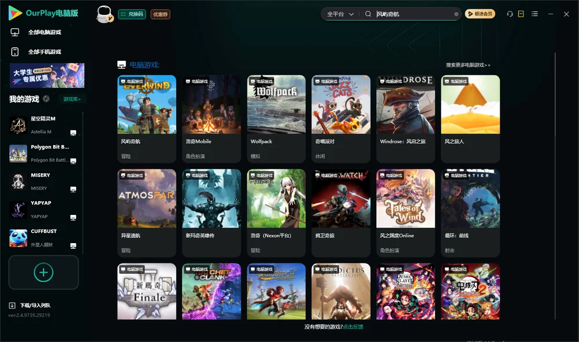This screenshot has width=579, height=342.
Task: Open Ratchet Clank game card
Action: 211,291
